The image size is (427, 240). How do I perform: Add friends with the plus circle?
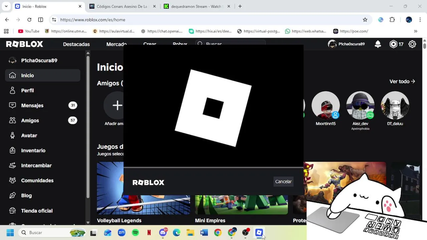[x=117, y=106]
